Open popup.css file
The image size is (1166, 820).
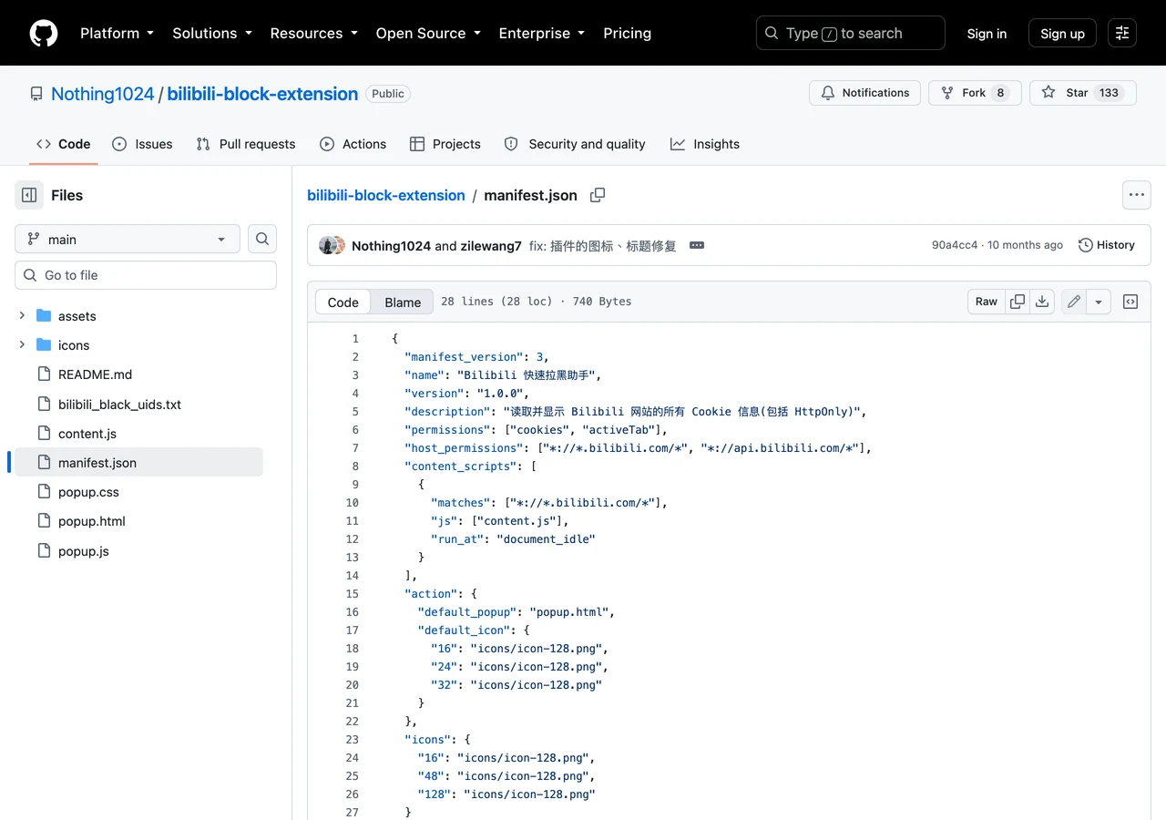(88, 492)
